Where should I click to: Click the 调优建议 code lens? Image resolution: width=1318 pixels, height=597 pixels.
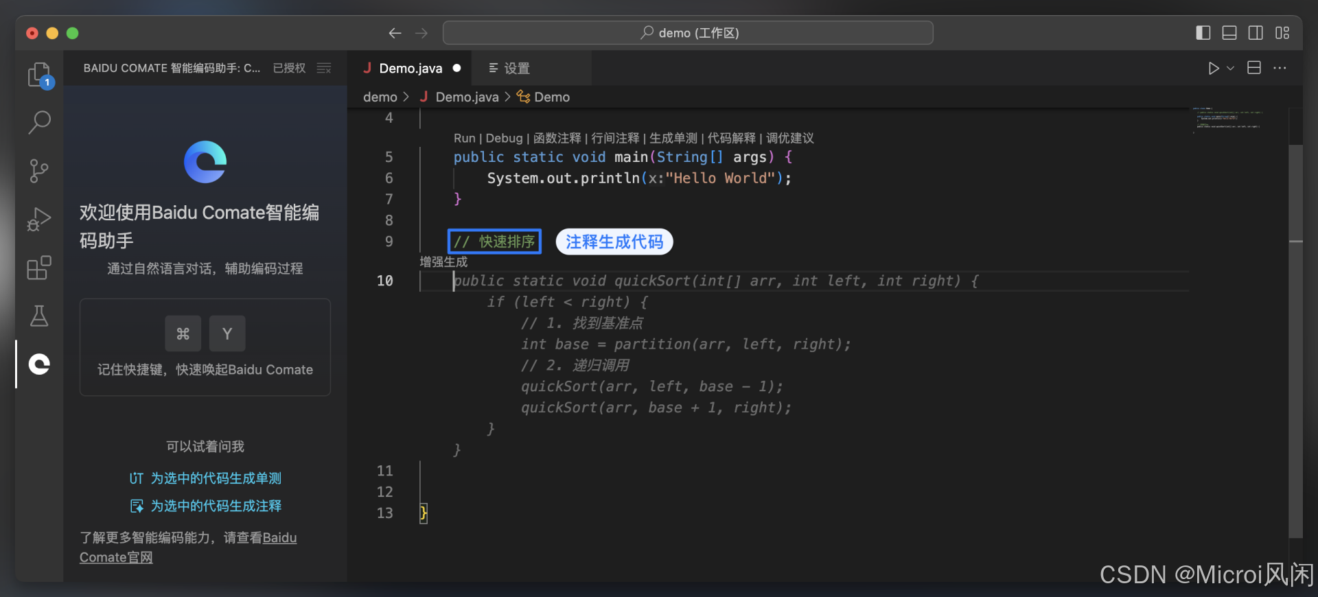(790, 138)
